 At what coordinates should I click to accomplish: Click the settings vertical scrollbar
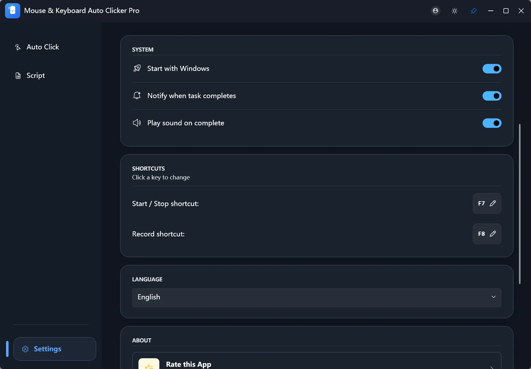[x=520, y=204]
